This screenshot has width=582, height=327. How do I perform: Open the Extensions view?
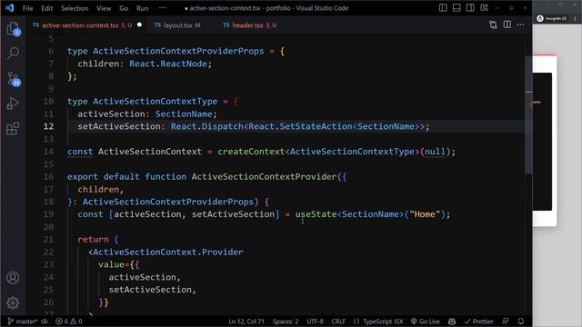click(x=14, y=129)
